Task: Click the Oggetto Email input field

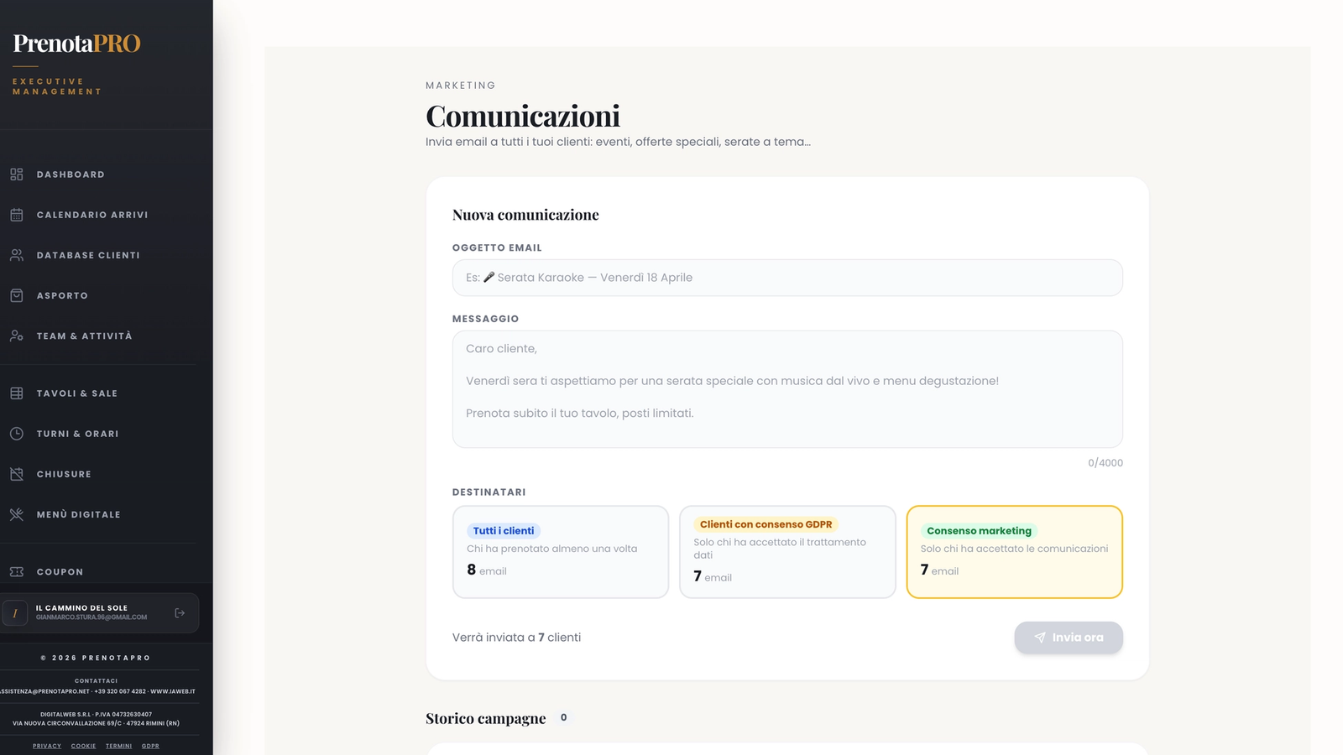Action: [787, 278]
